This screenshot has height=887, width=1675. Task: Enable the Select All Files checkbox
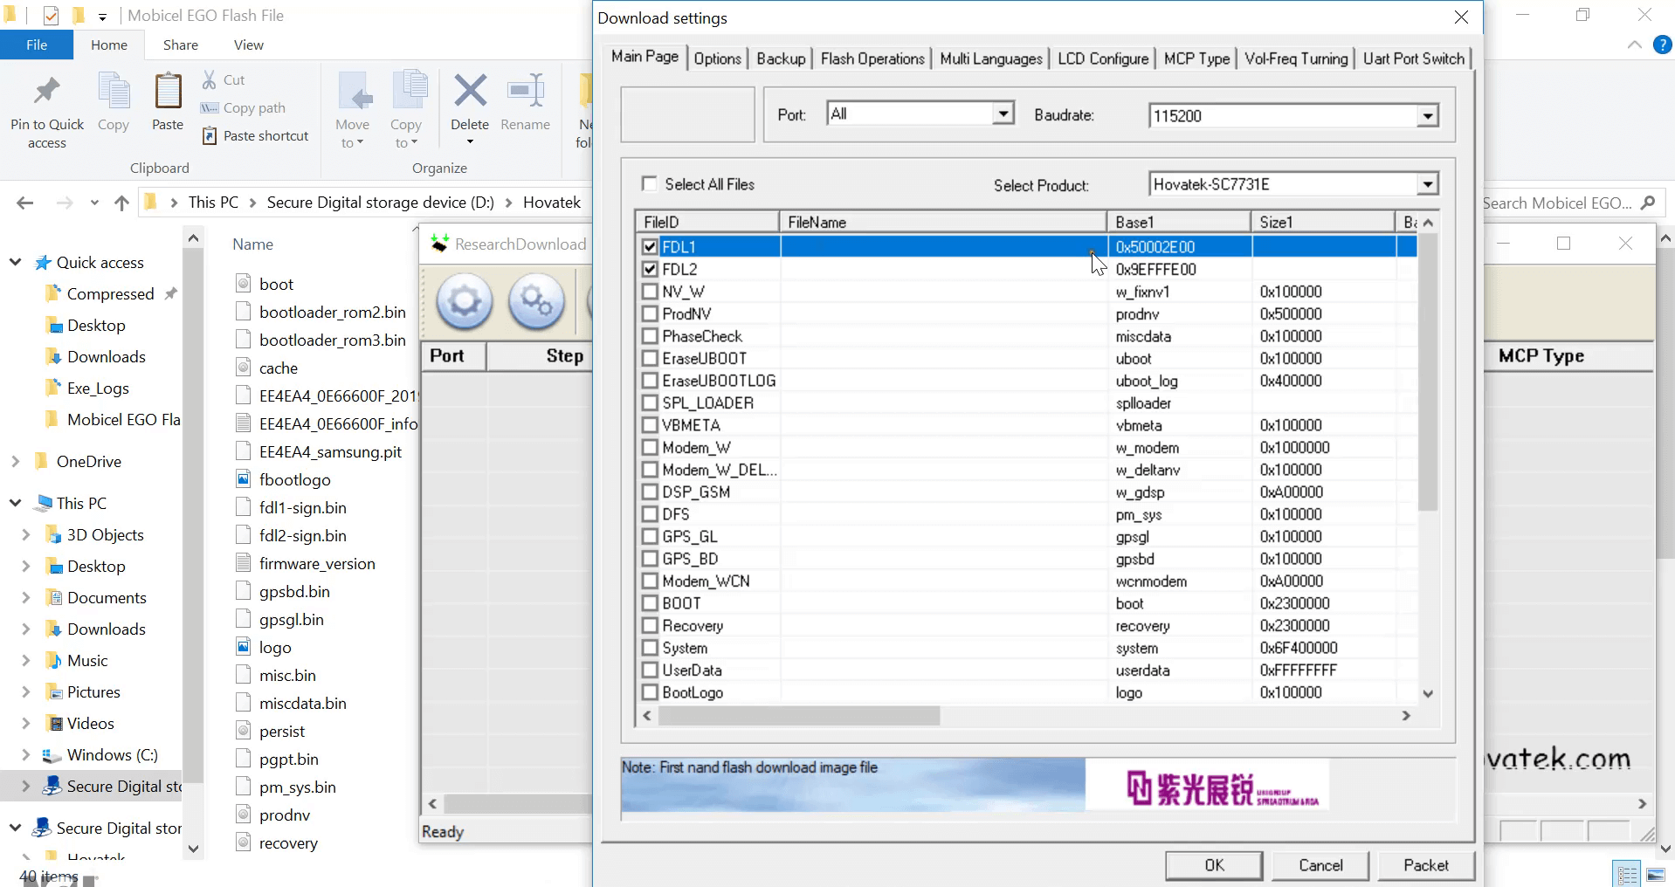pyautogui.click(x=649, y=184)
